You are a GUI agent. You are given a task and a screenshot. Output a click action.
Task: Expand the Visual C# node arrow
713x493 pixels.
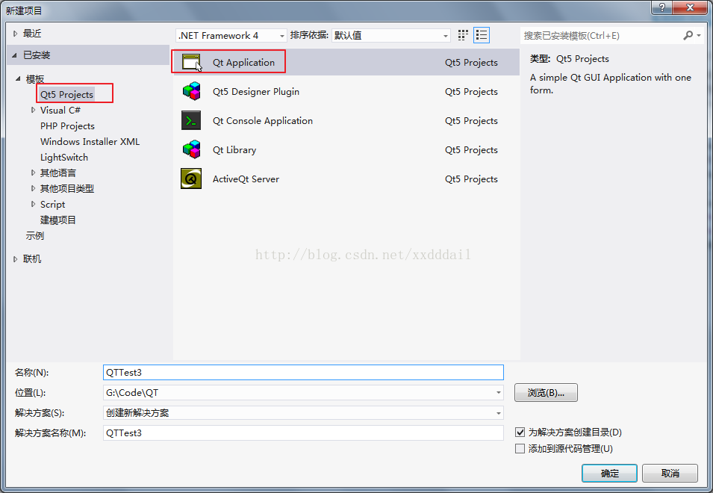[x=33, y=110]
